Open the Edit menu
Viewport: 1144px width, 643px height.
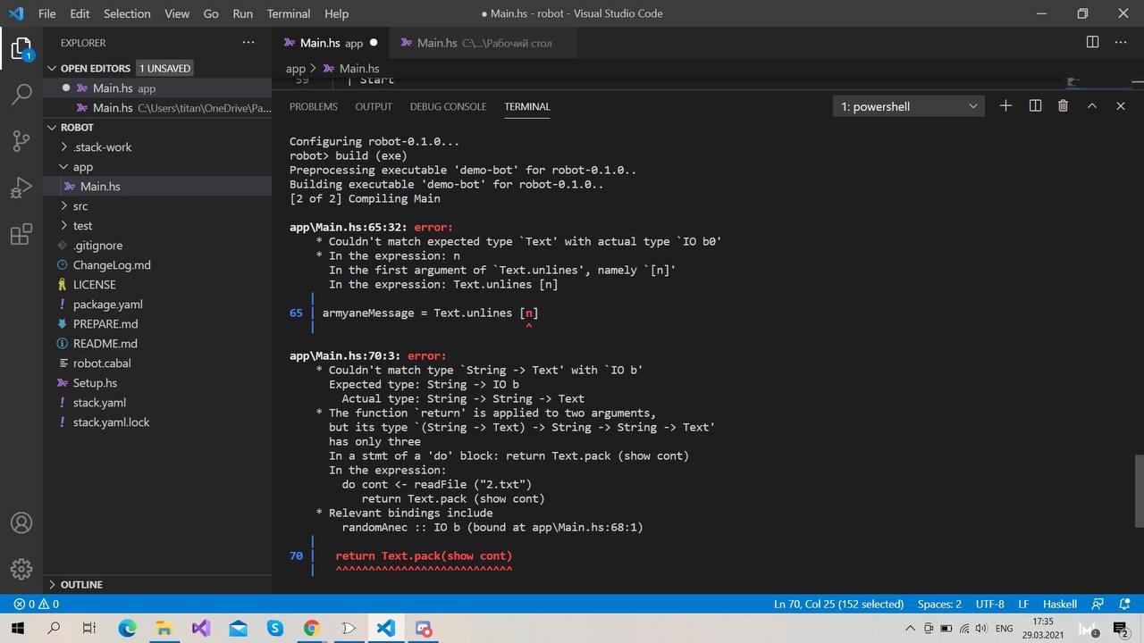point(80,13)
